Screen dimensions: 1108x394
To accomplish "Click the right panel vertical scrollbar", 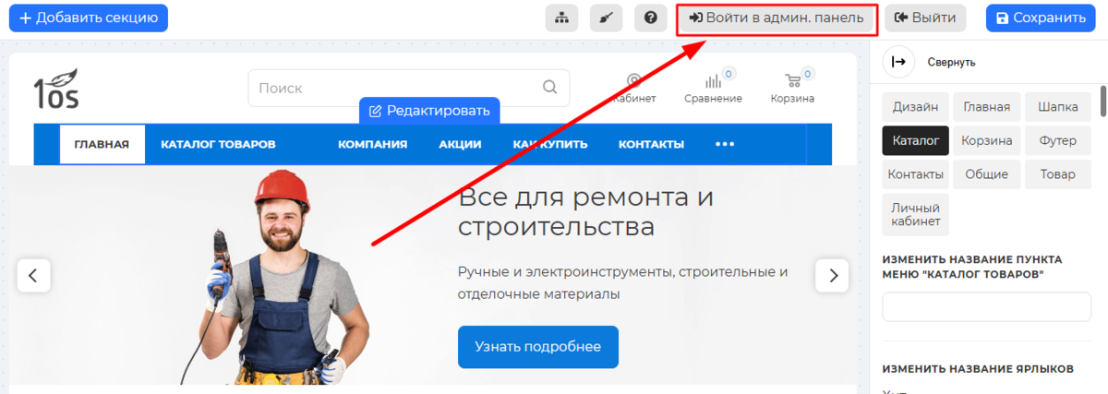I will coord(1102,101).
